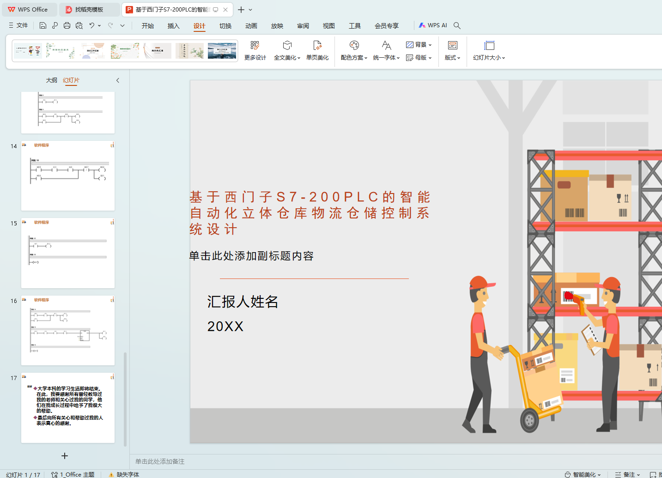
Task: Select slide 17 thank-you text thumbnail
Action: pyautogui.click(x=68, y=408)
